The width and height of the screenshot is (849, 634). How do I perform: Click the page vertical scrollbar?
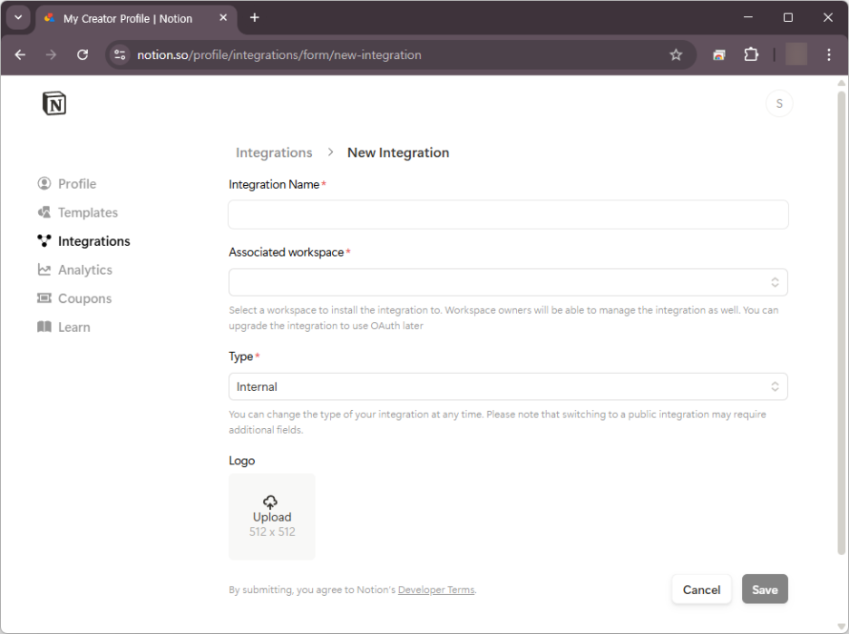(x=842, y=323)
